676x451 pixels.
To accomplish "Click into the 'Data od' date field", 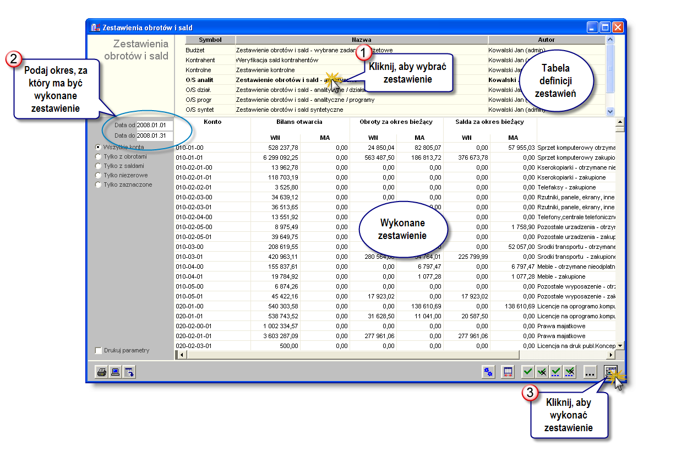I will (155, 126).
